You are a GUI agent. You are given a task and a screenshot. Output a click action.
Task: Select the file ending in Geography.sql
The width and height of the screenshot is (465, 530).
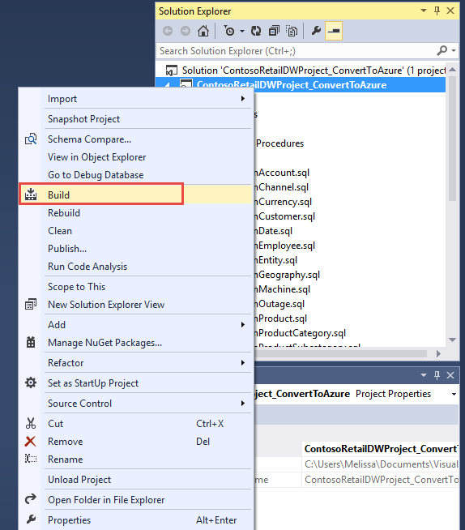pos(288,275)
